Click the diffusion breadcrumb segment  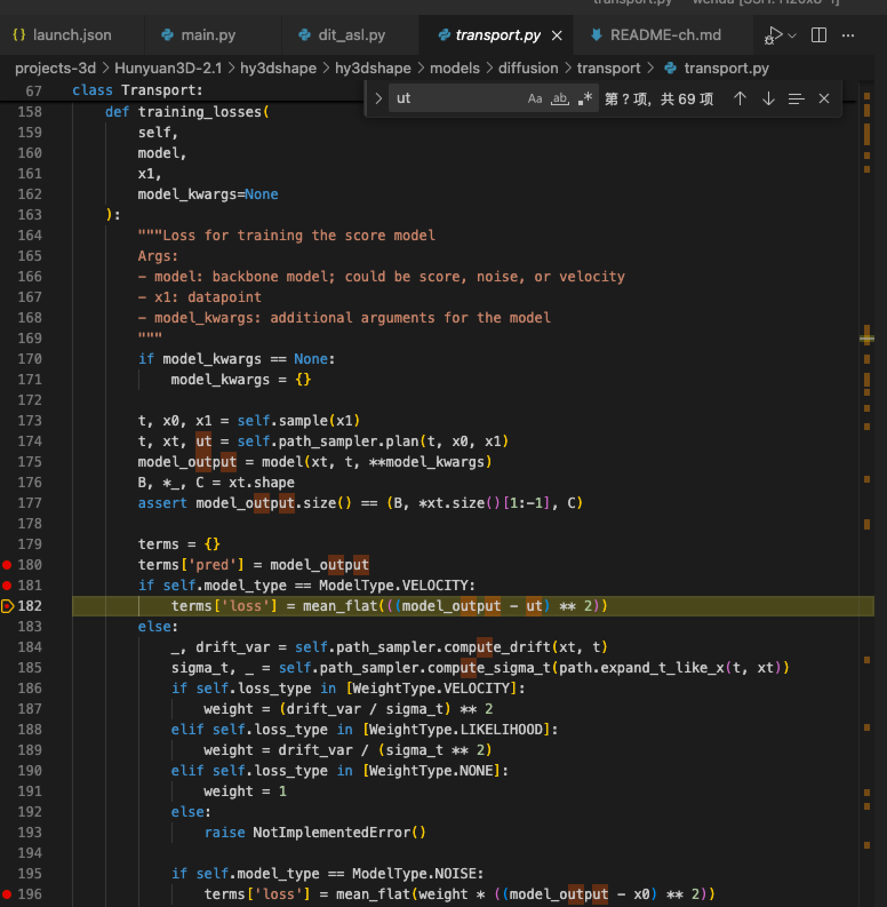click(528, 68)
